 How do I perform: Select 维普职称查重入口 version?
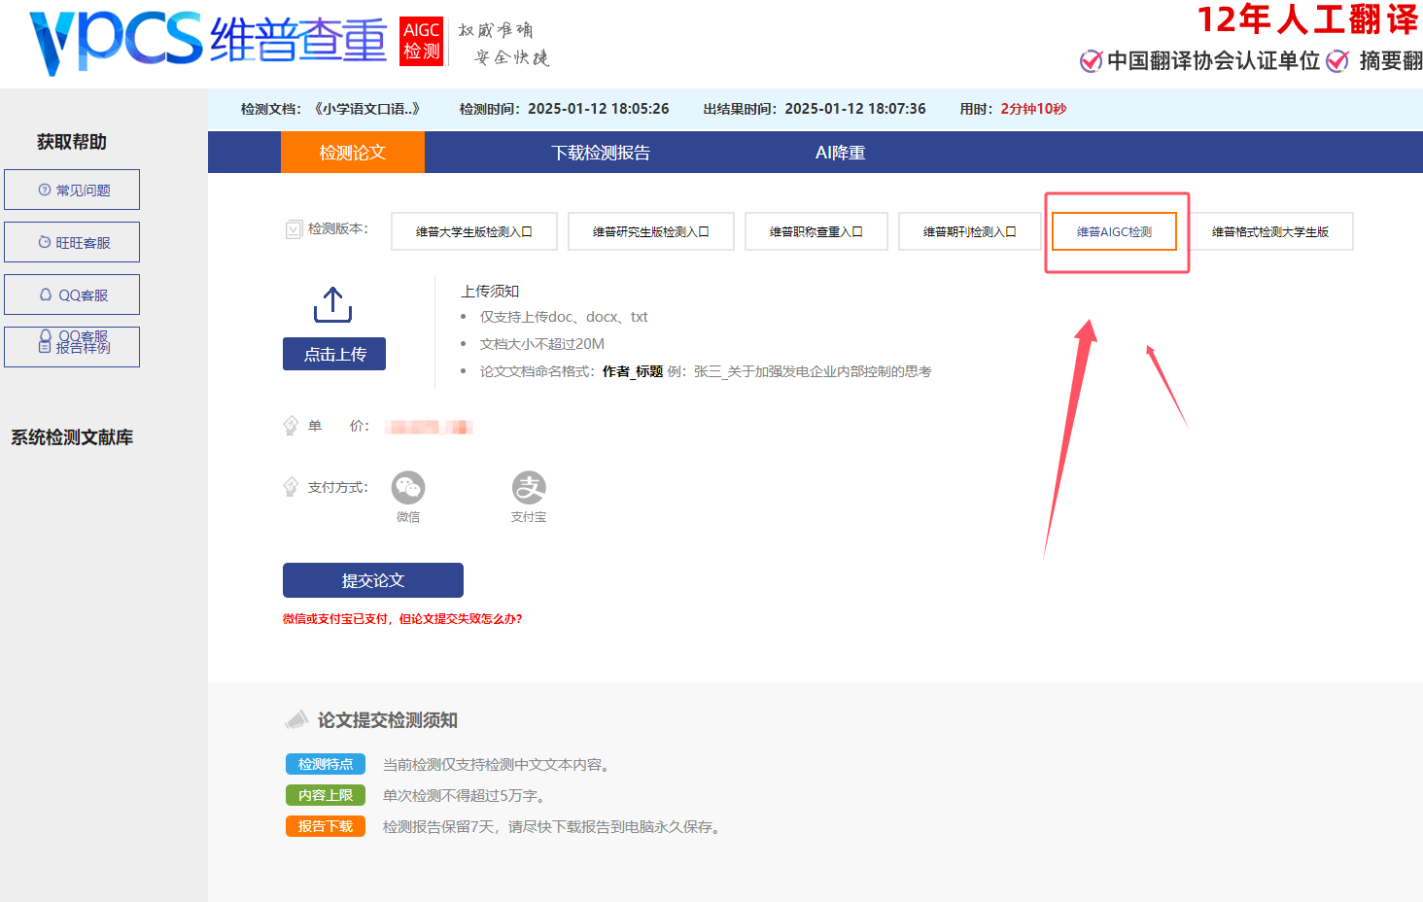(x=816, y=231)
